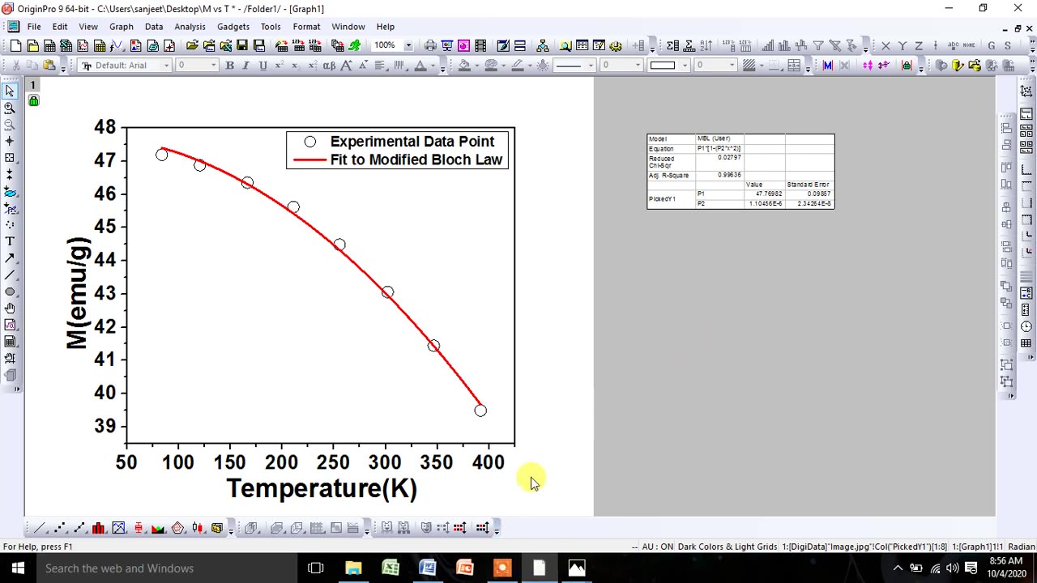1037x583 pixels.
Task: Click the Radar/polar plot icon
Action: pos(177,528)
